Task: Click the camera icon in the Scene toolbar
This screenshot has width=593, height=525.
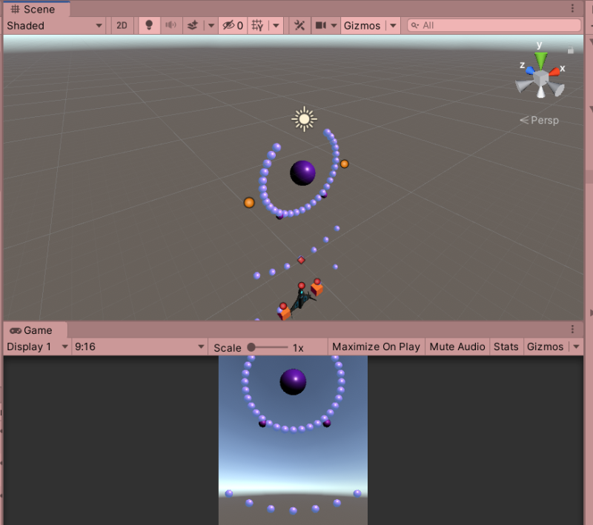Action: click(321, 25)
